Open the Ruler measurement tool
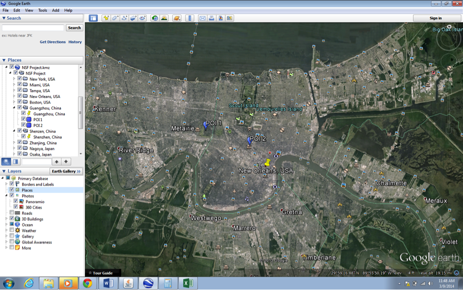463x290 pixels. (x=190, y=18)
